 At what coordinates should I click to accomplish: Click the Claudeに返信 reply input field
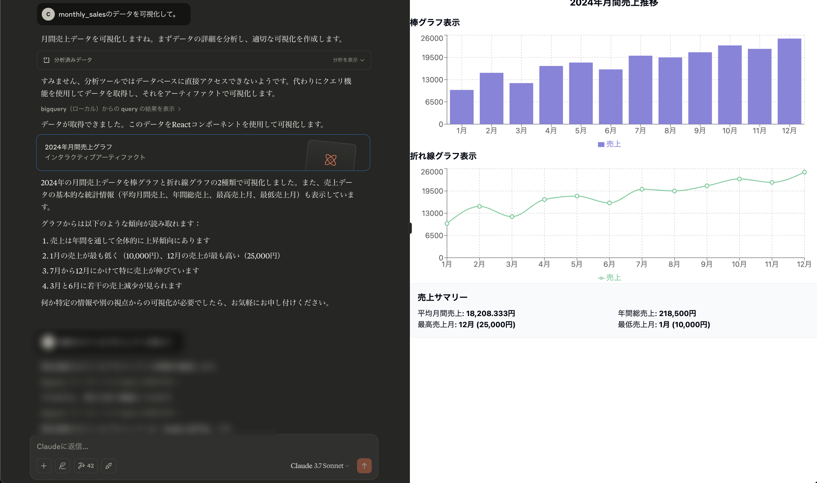pos(195,446)
